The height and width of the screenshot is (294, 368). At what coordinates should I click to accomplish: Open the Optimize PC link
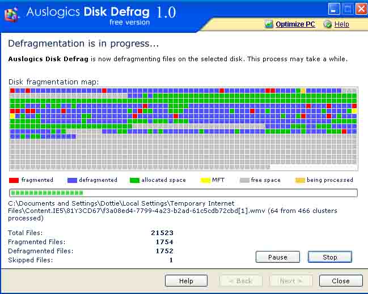tap(295, 24)
